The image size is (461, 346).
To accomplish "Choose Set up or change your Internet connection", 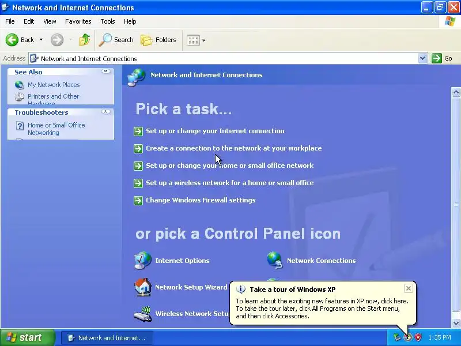I will click(215, 131).
